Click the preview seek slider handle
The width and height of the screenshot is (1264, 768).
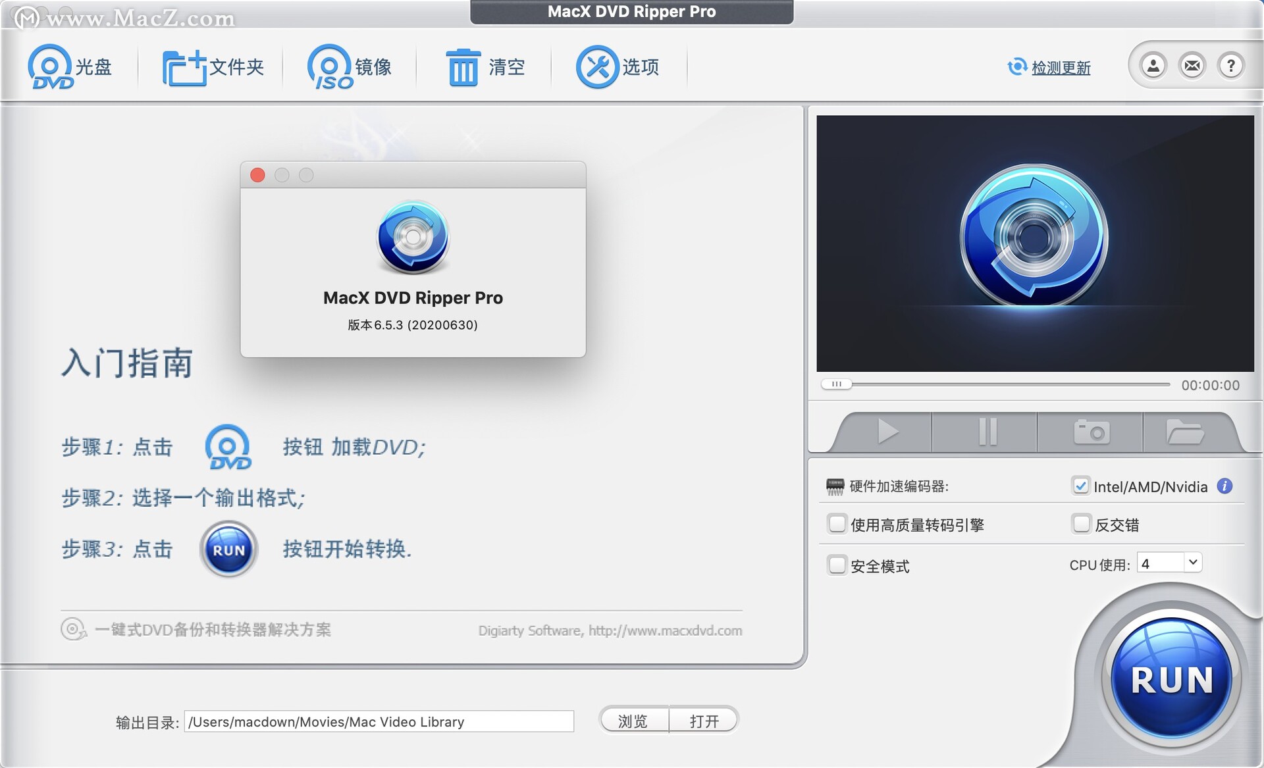tap(836, 384)
